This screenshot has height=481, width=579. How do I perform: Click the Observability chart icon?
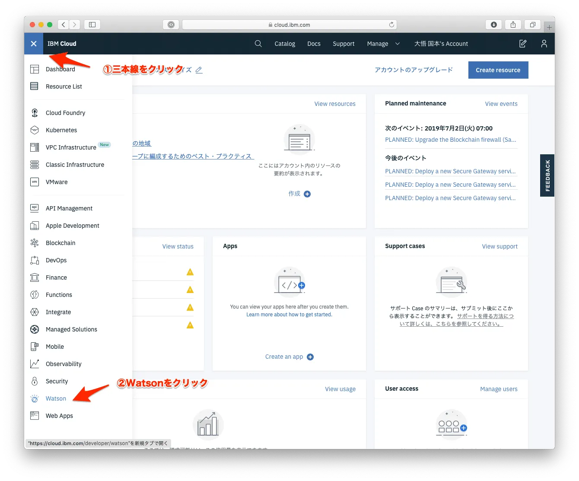click(35, 364)
